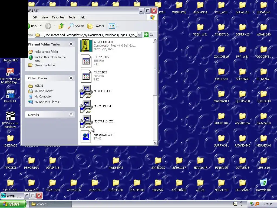Click the Forward navigation arrow
The height and width of the screenshot is (208, 277).
(x=48, y=26)
